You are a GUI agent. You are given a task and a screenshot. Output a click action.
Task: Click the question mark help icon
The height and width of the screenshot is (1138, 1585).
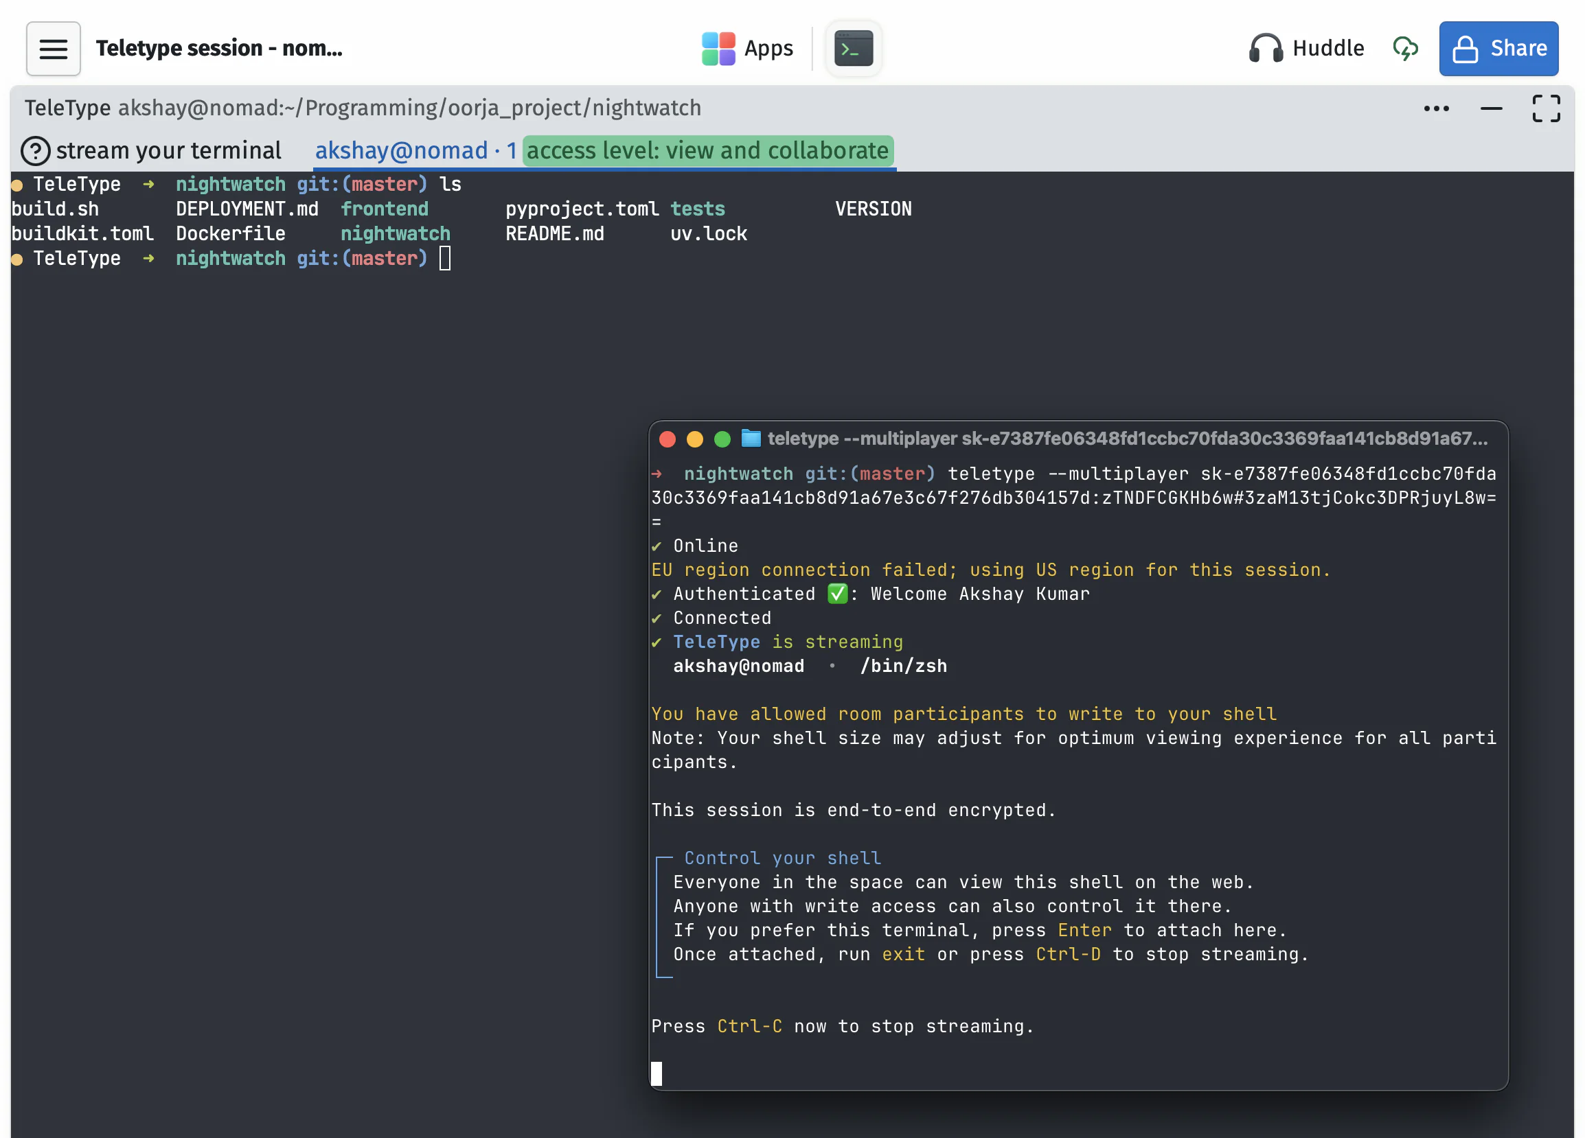pos(36,150)
